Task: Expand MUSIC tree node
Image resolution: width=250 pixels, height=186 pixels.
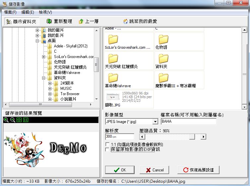Action: click(x=50, y=89)
